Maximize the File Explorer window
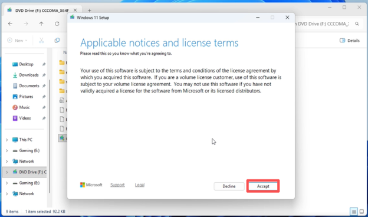 pyautogui.click(x=344, y=7)
